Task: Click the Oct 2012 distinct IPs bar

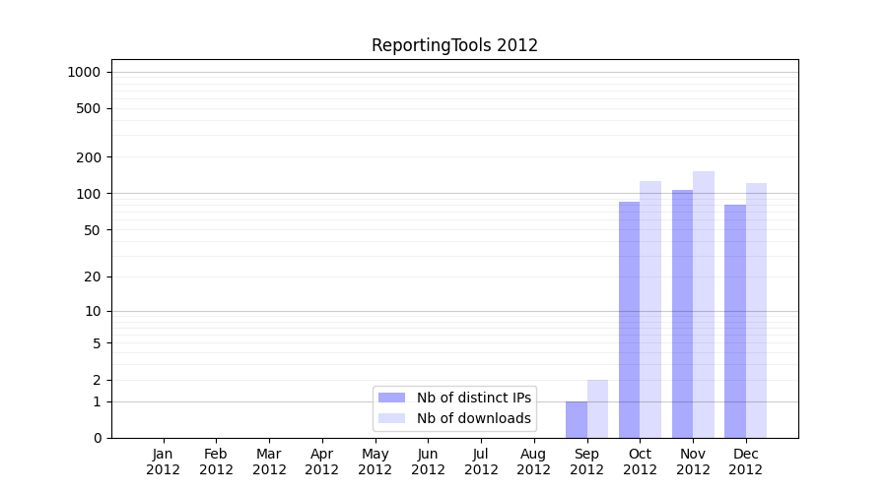Action: (x=629, y=320)
